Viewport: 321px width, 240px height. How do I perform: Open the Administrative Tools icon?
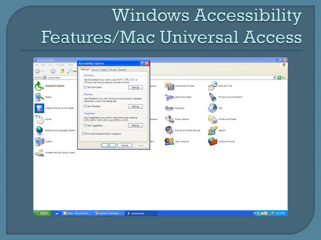[169, 86]
